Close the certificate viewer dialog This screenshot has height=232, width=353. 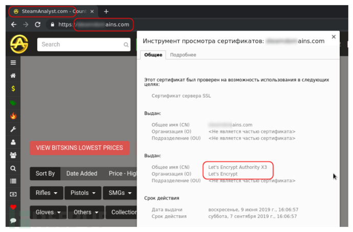[334, 37]
